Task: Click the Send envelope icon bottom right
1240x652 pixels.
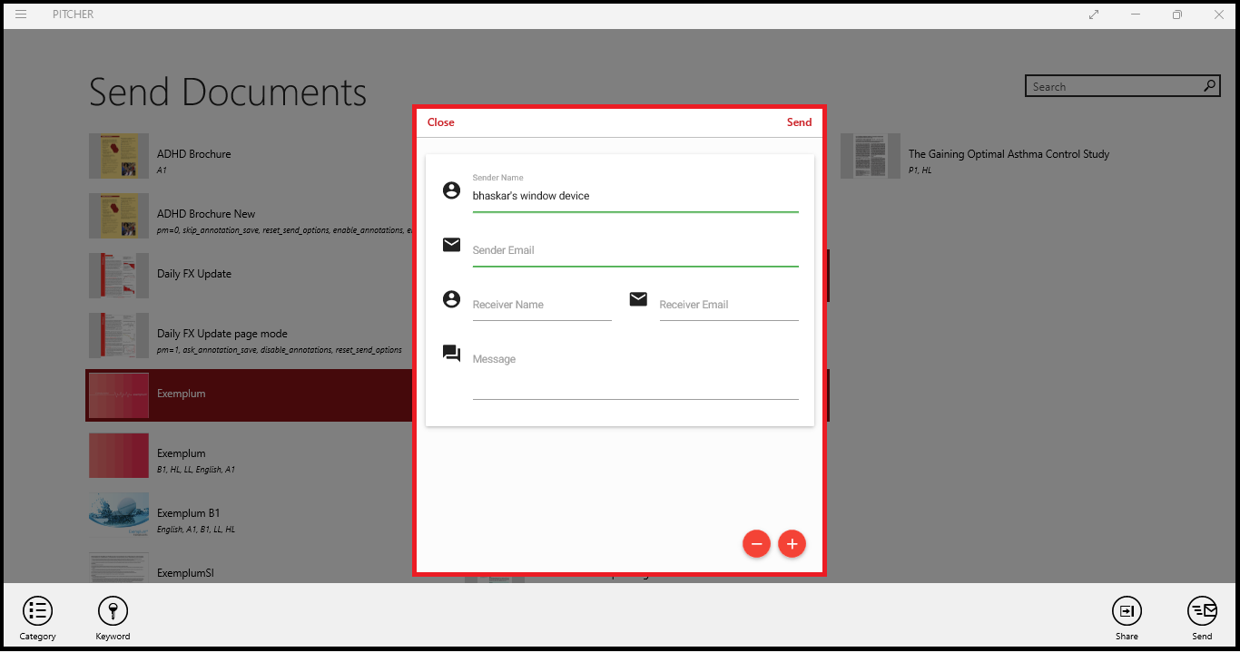Action: click(x=1202, y=611)
